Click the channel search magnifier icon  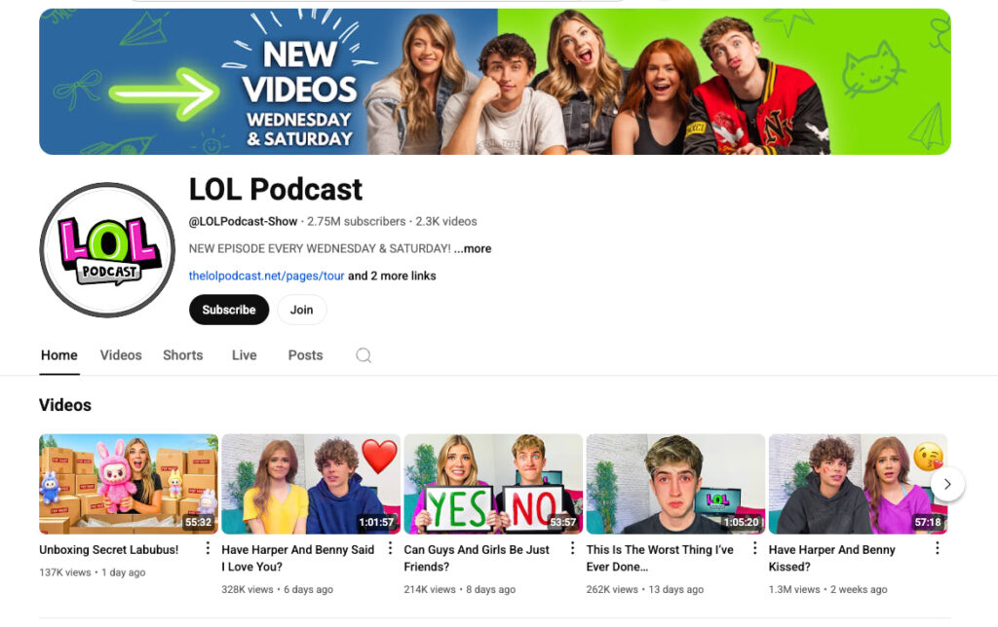pyautogui.click(x=364, y=355)
